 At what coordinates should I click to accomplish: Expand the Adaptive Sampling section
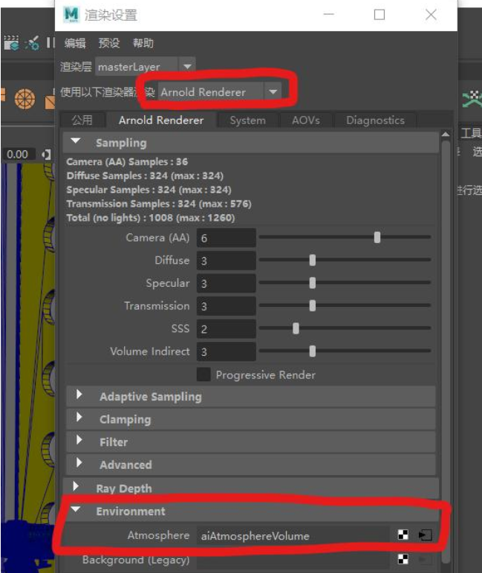coord(79,396)
